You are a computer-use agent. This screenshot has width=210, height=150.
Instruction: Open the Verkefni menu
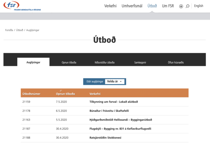click(110, 6)
